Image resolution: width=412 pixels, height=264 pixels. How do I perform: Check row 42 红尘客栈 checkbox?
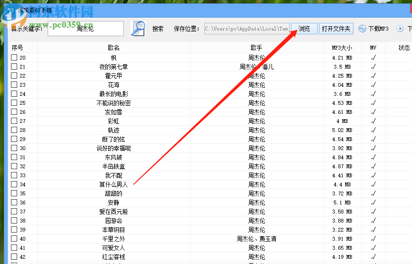click(14, 257)
